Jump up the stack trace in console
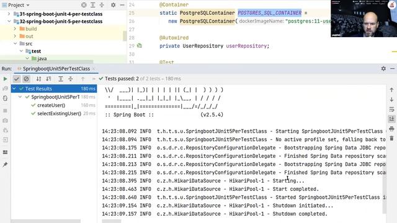The width and height of the screenshot is (397, 223). pos(391,90)
